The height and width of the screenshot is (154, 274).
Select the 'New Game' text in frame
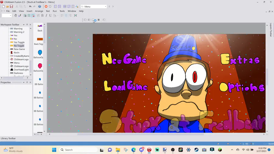pyautogui.click(x=124, y=59)
